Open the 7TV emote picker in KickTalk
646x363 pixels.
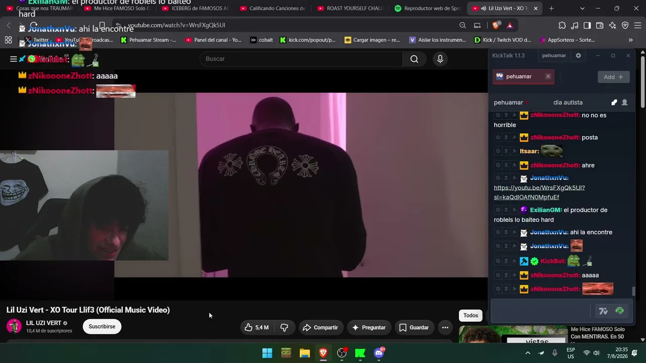point(603,311)
